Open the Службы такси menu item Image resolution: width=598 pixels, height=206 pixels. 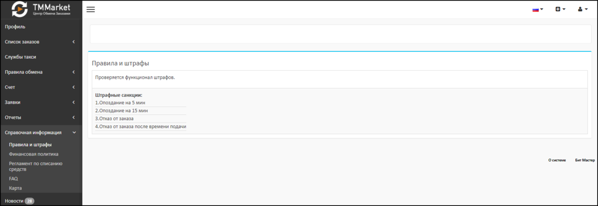[20, 57]
